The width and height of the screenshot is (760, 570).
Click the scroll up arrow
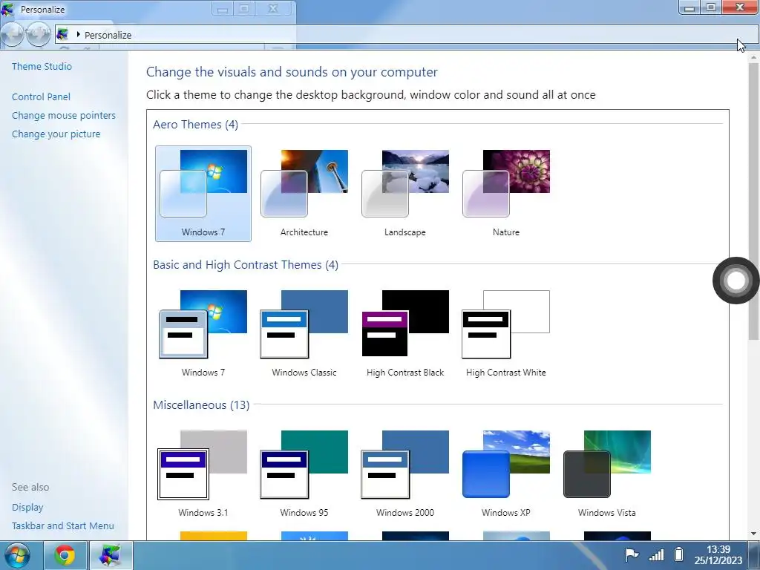point(754,56)
